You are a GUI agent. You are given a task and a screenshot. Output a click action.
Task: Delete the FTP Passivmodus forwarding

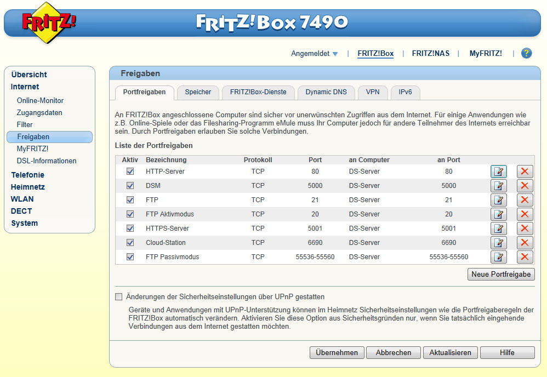(525, 257)
